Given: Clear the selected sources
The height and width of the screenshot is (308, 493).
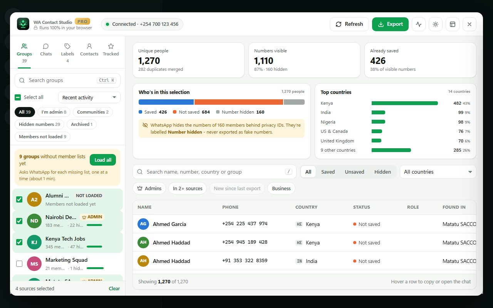Looking at the screenshot, I should [114, 288].
